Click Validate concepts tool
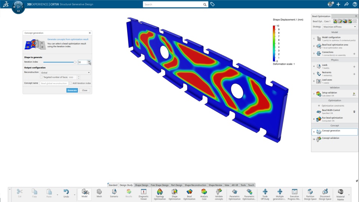The image size is (359, 202). 219,194
